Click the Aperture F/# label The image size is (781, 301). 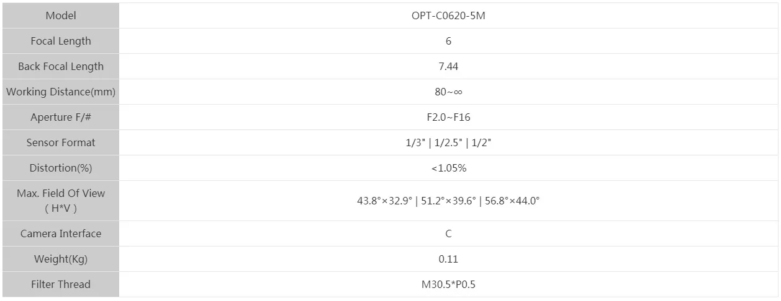pyautogui.click(x=61, y=117)
